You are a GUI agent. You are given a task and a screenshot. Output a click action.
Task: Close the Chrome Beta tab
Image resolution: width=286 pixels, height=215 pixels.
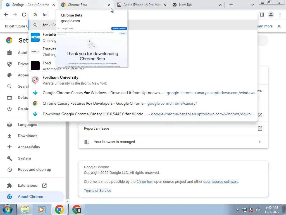click(109, 5)
